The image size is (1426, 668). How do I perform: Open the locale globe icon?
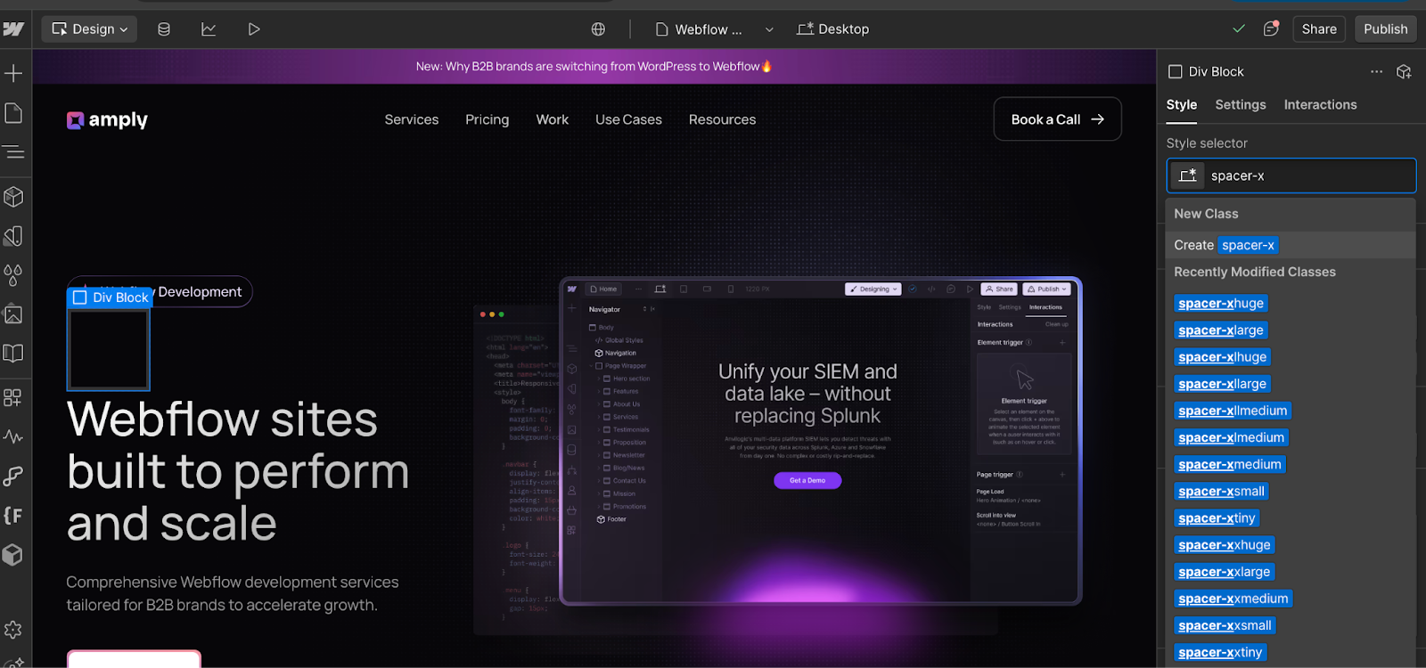click(x=598, y=29)
